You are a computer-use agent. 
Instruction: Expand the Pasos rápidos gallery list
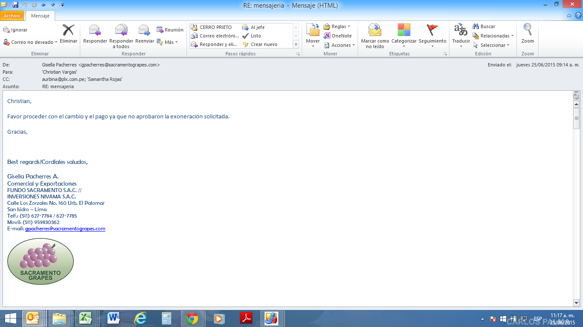click(x=296, y=44)
